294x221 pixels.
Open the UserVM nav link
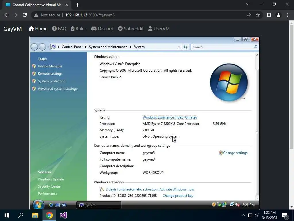(159, 28)
